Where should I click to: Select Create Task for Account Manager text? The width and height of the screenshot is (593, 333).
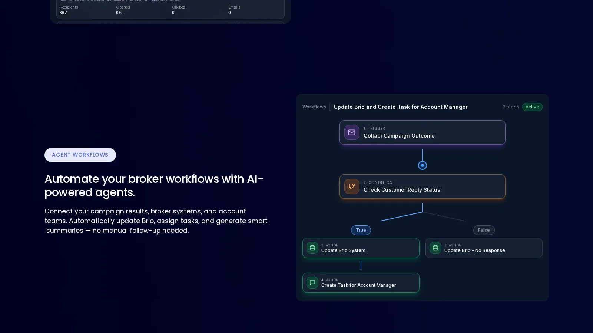point(358,285)
